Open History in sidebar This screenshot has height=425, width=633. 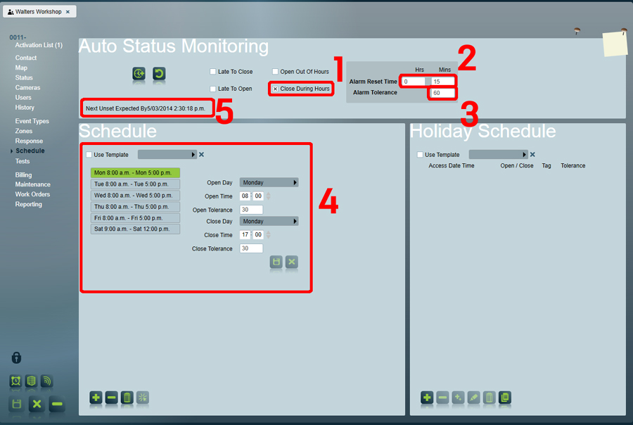(x=25, y=108)
